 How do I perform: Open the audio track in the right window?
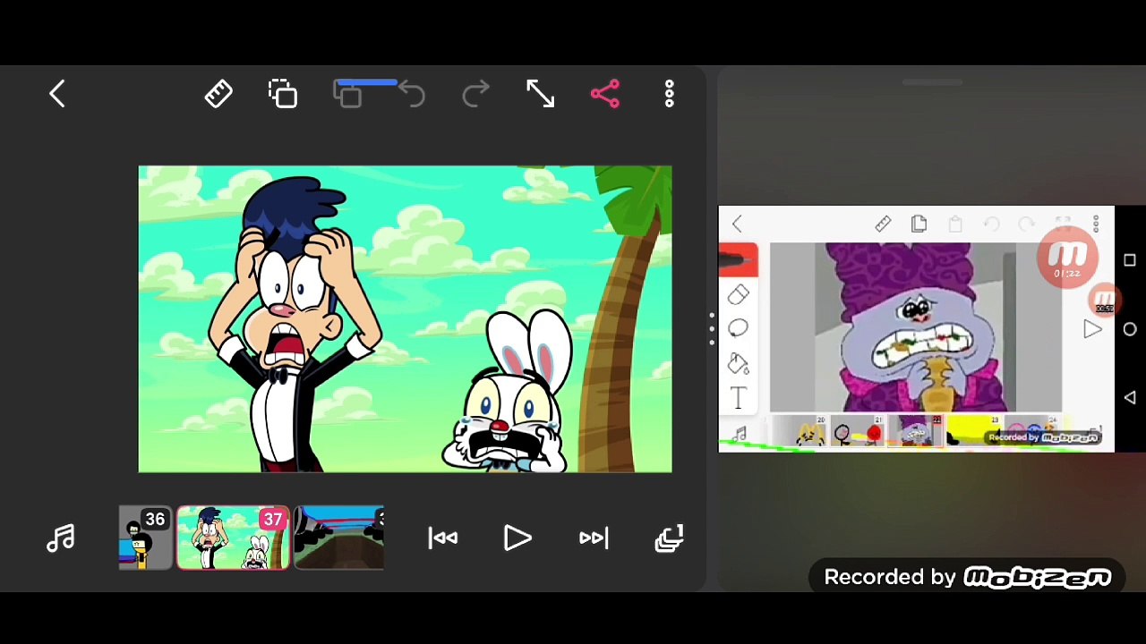[740, 435]
